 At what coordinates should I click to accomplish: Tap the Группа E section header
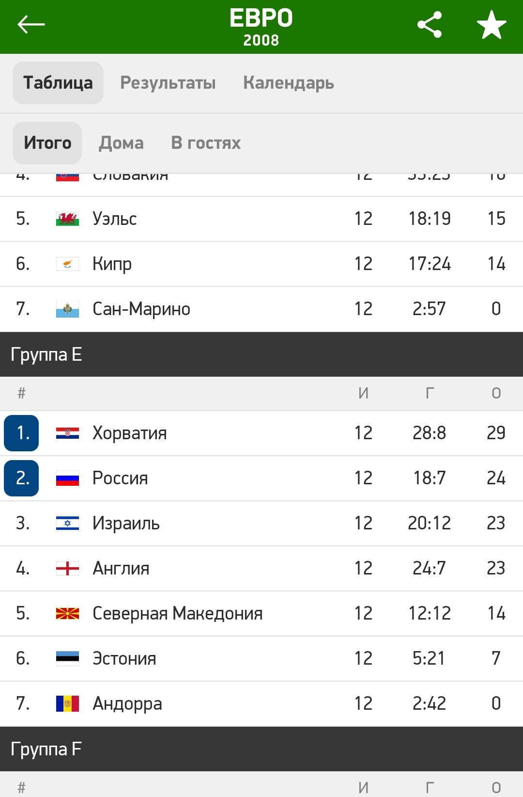(261, 354)
